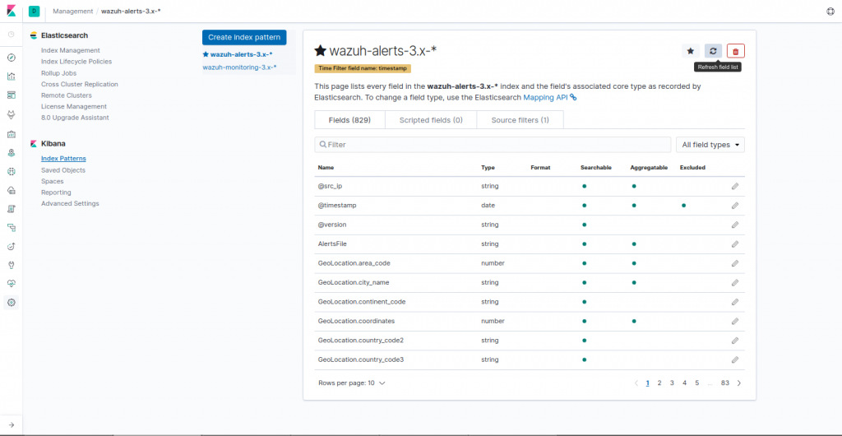Click the Kibana logo
Screen dimensions: 842x436
click(12, 11)
